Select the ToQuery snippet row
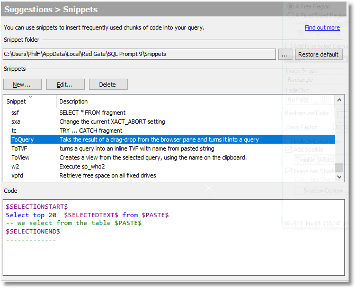 point(173,139)
